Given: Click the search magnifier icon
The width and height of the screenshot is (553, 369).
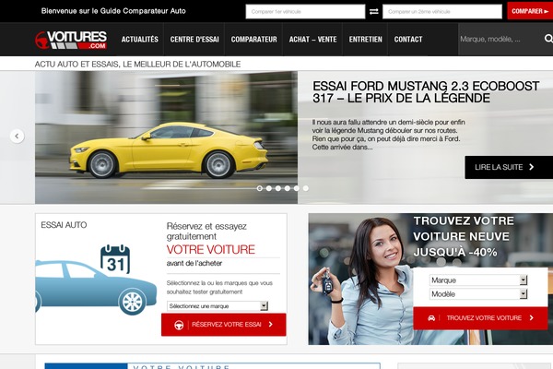Looking at the screenshot, I should 548,39.
